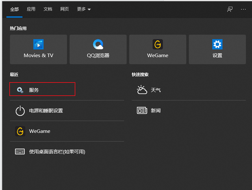Launch QQ浏览器 from top apps
Image resolution: width=252 pixels, height=190 pixels.
pyautogui.click(x=98, y=49)
